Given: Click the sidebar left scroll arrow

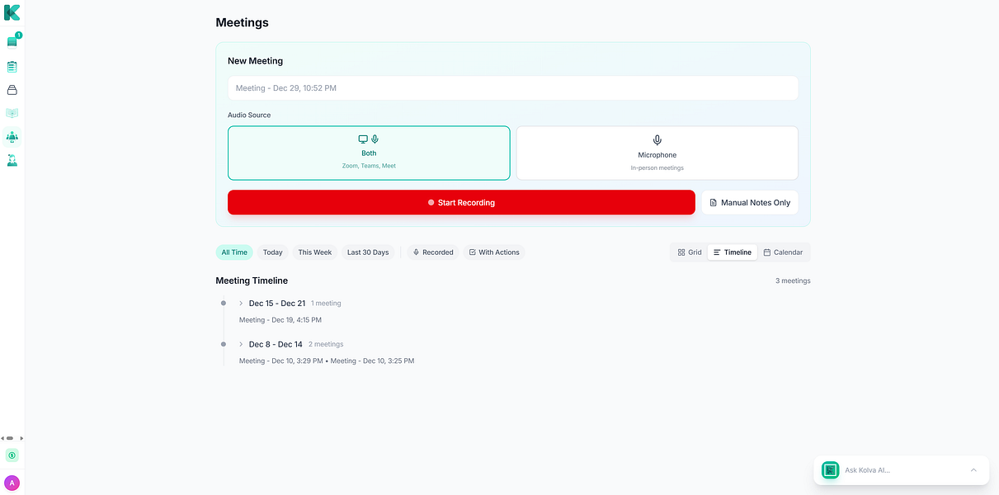Looking at the screenshot, I should (2, 438).
